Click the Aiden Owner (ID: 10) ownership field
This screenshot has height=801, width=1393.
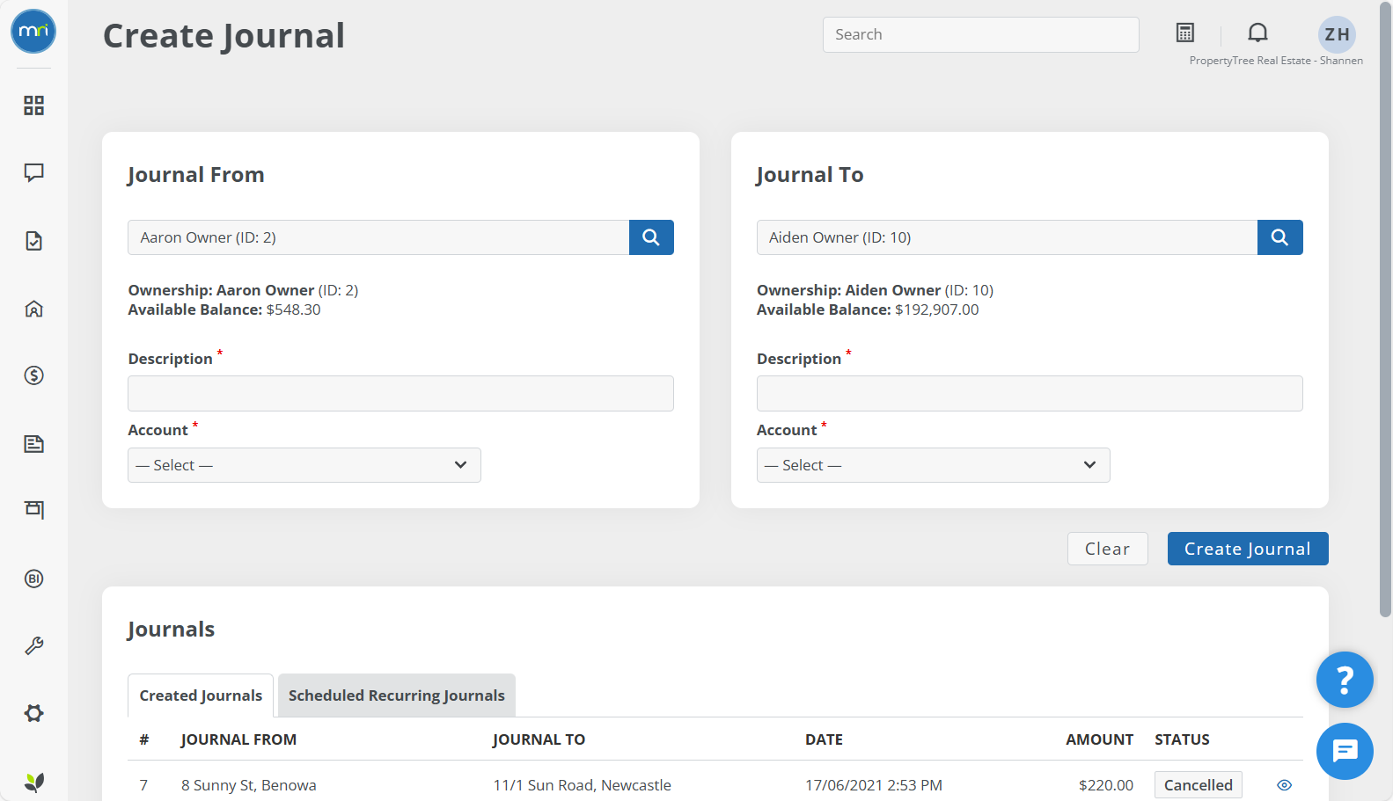click(x=1008, y=237)
